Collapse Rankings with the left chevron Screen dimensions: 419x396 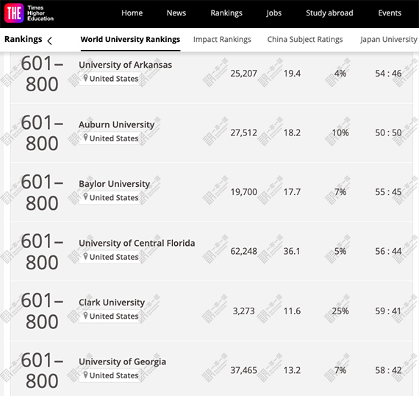(x=50, y=40)
